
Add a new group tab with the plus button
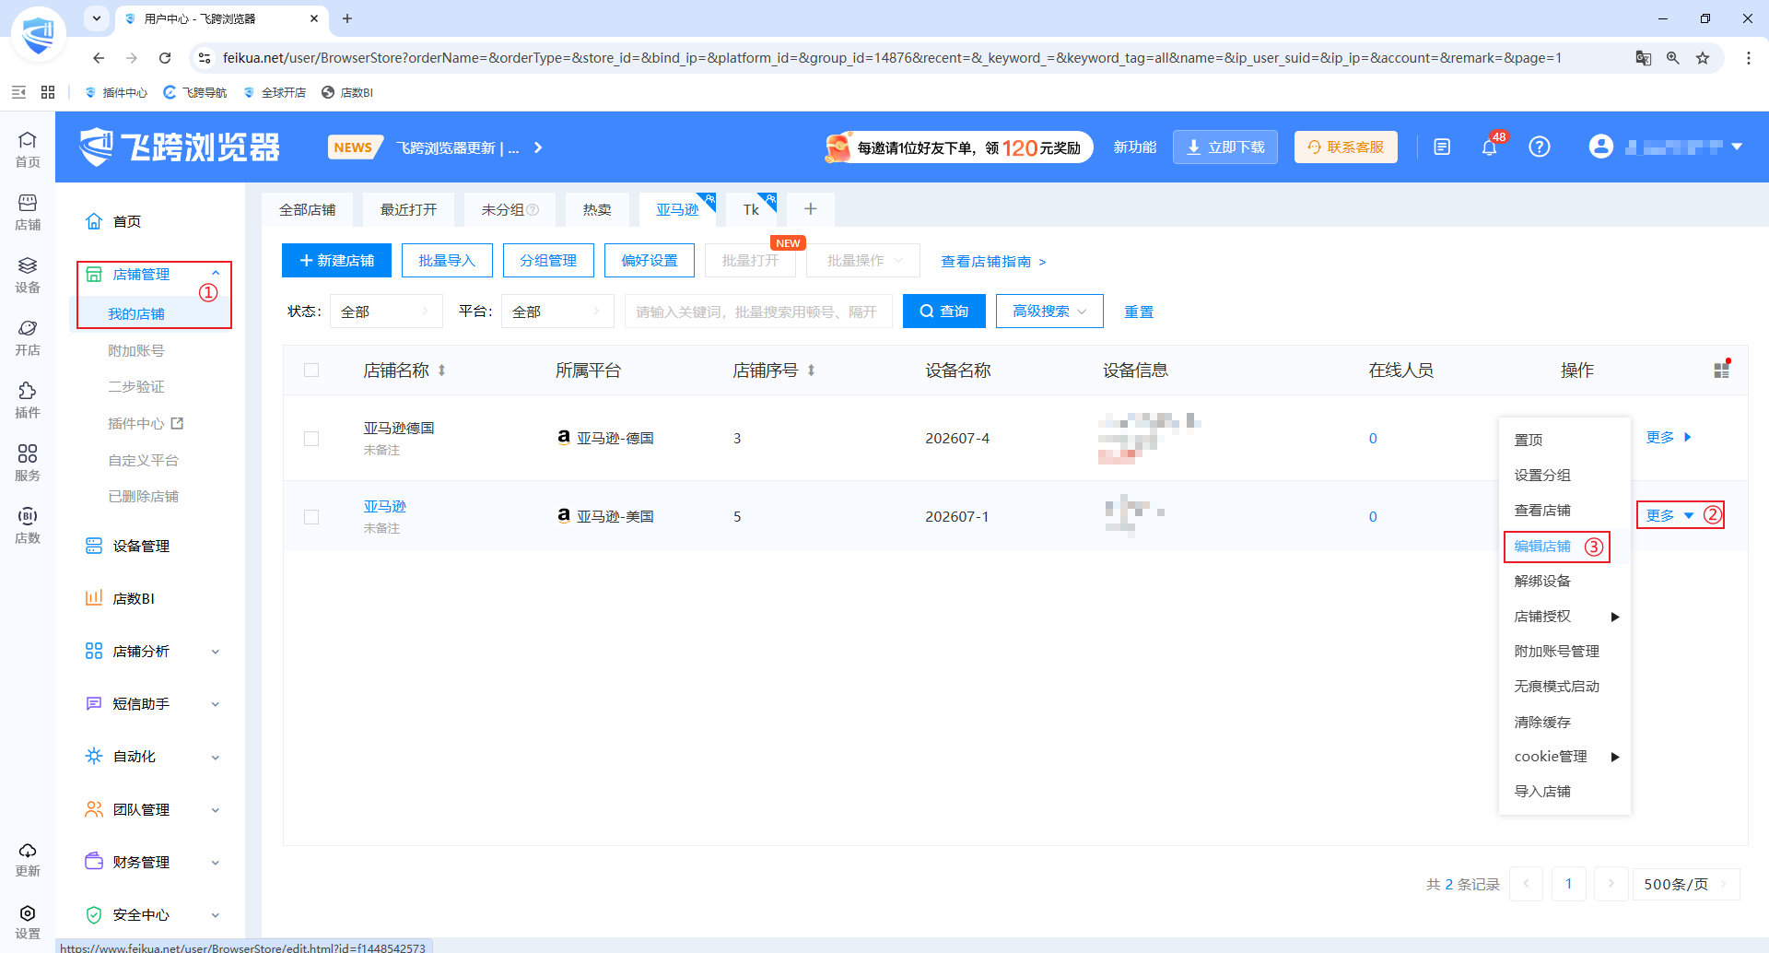tap(811, 209)
